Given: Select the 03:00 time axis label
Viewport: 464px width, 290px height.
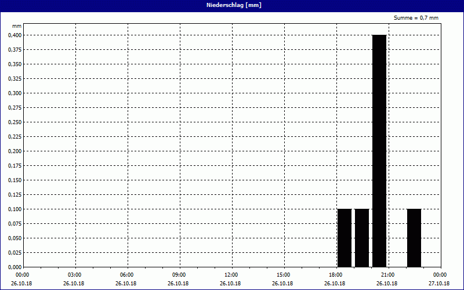Looking at the screenshot, I should [74, 275].
